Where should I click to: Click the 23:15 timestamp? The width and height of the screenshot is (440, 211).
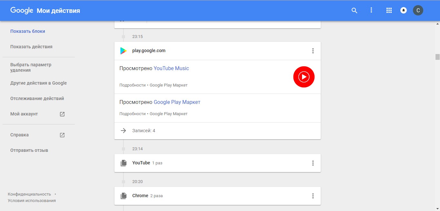click(x=138, y=37)
